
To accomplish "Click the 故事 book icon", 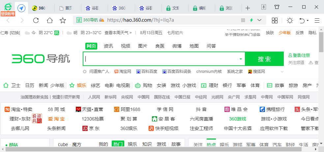I will pos(270,85).
